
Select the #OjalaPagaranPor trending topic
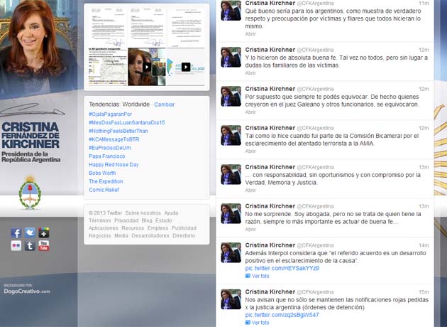110,114
